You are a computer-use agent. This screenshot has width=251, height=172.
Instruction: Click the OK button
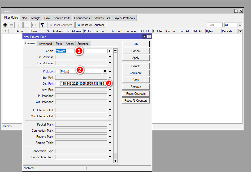[136, 44]
